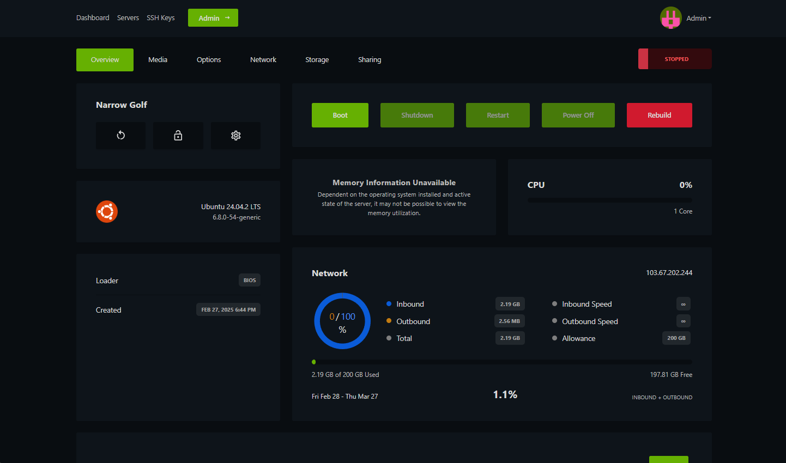The width and height of the screenshot is (786, 463).
Task: Click the STOPPED status indicator
Action: (x=675, y=59)
